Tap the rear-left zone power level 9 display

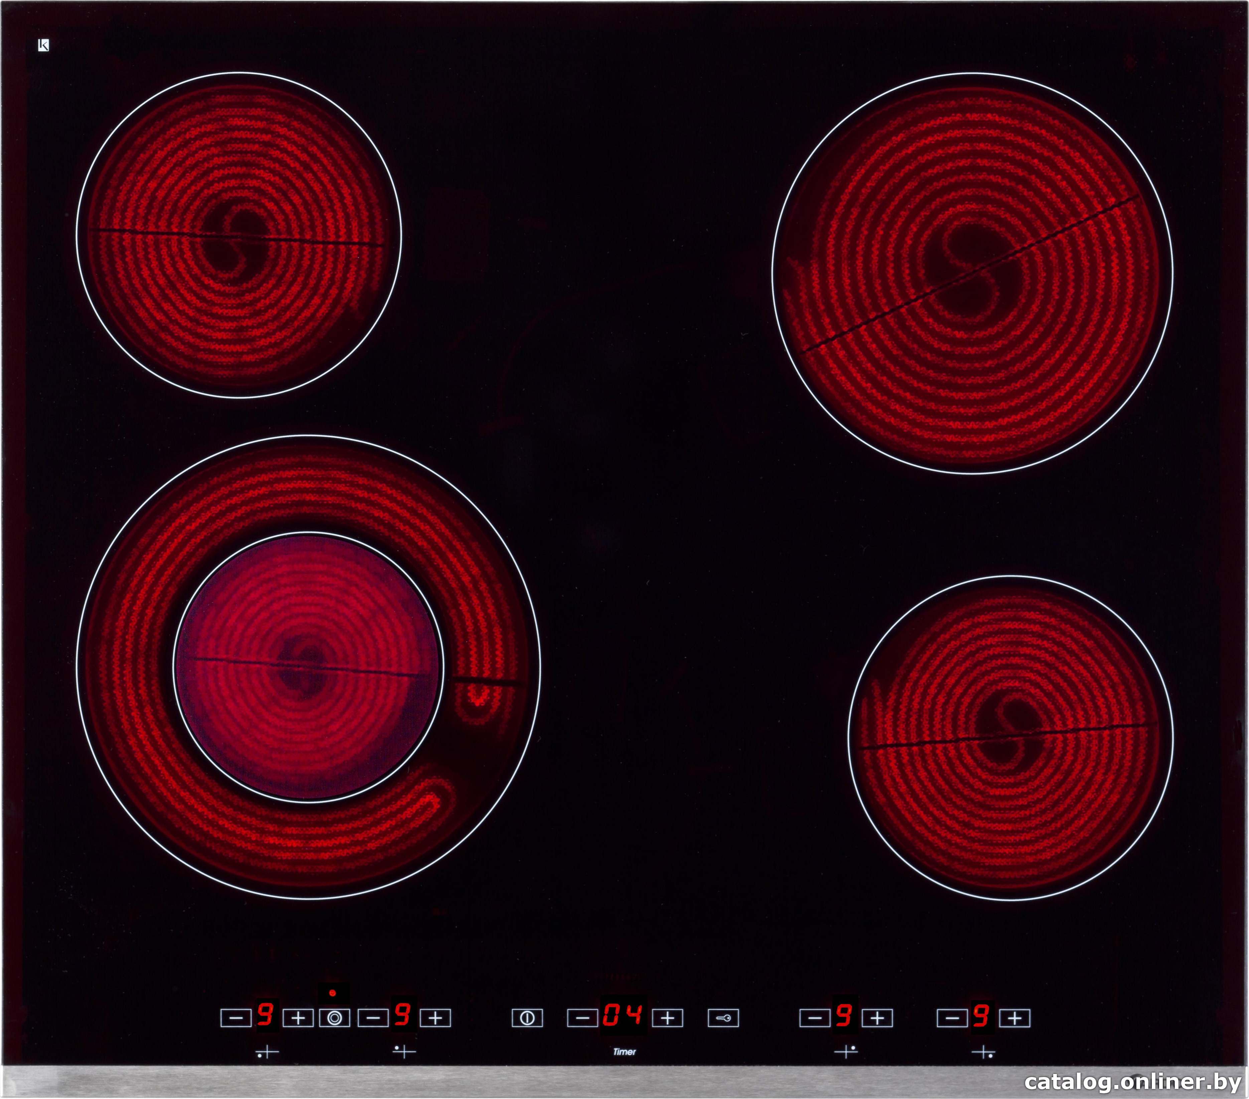pos(403,1015)
